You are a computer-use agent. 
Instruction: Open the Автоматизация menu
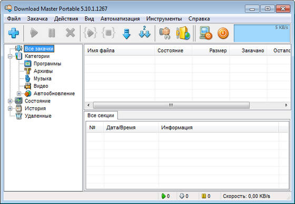pos(120,19)
